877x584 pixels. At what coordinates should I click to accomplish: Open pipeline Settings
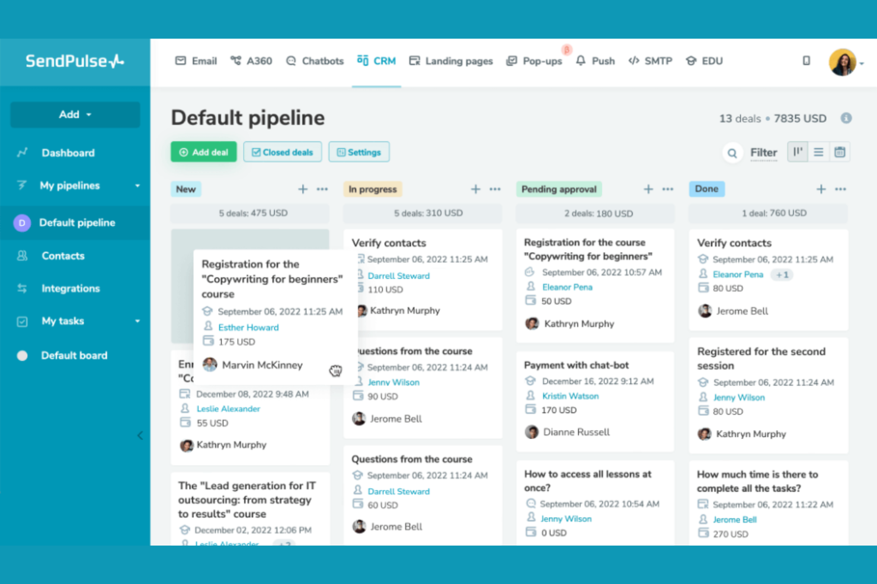359,152
